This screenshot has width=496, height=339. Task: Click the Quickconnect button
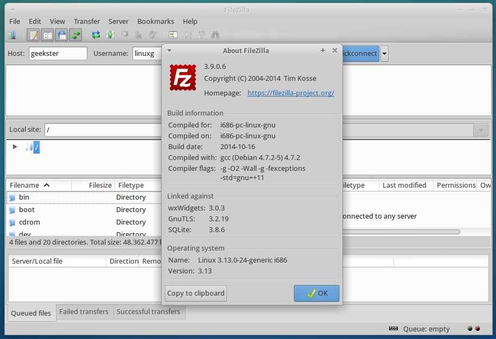point(360,54)
